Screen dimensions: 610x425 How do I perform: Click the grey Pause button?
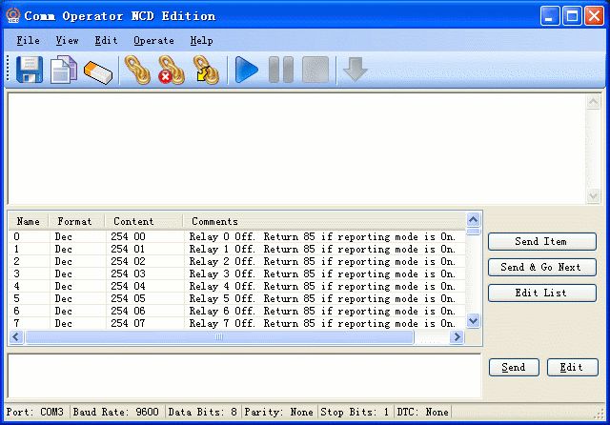281,70
